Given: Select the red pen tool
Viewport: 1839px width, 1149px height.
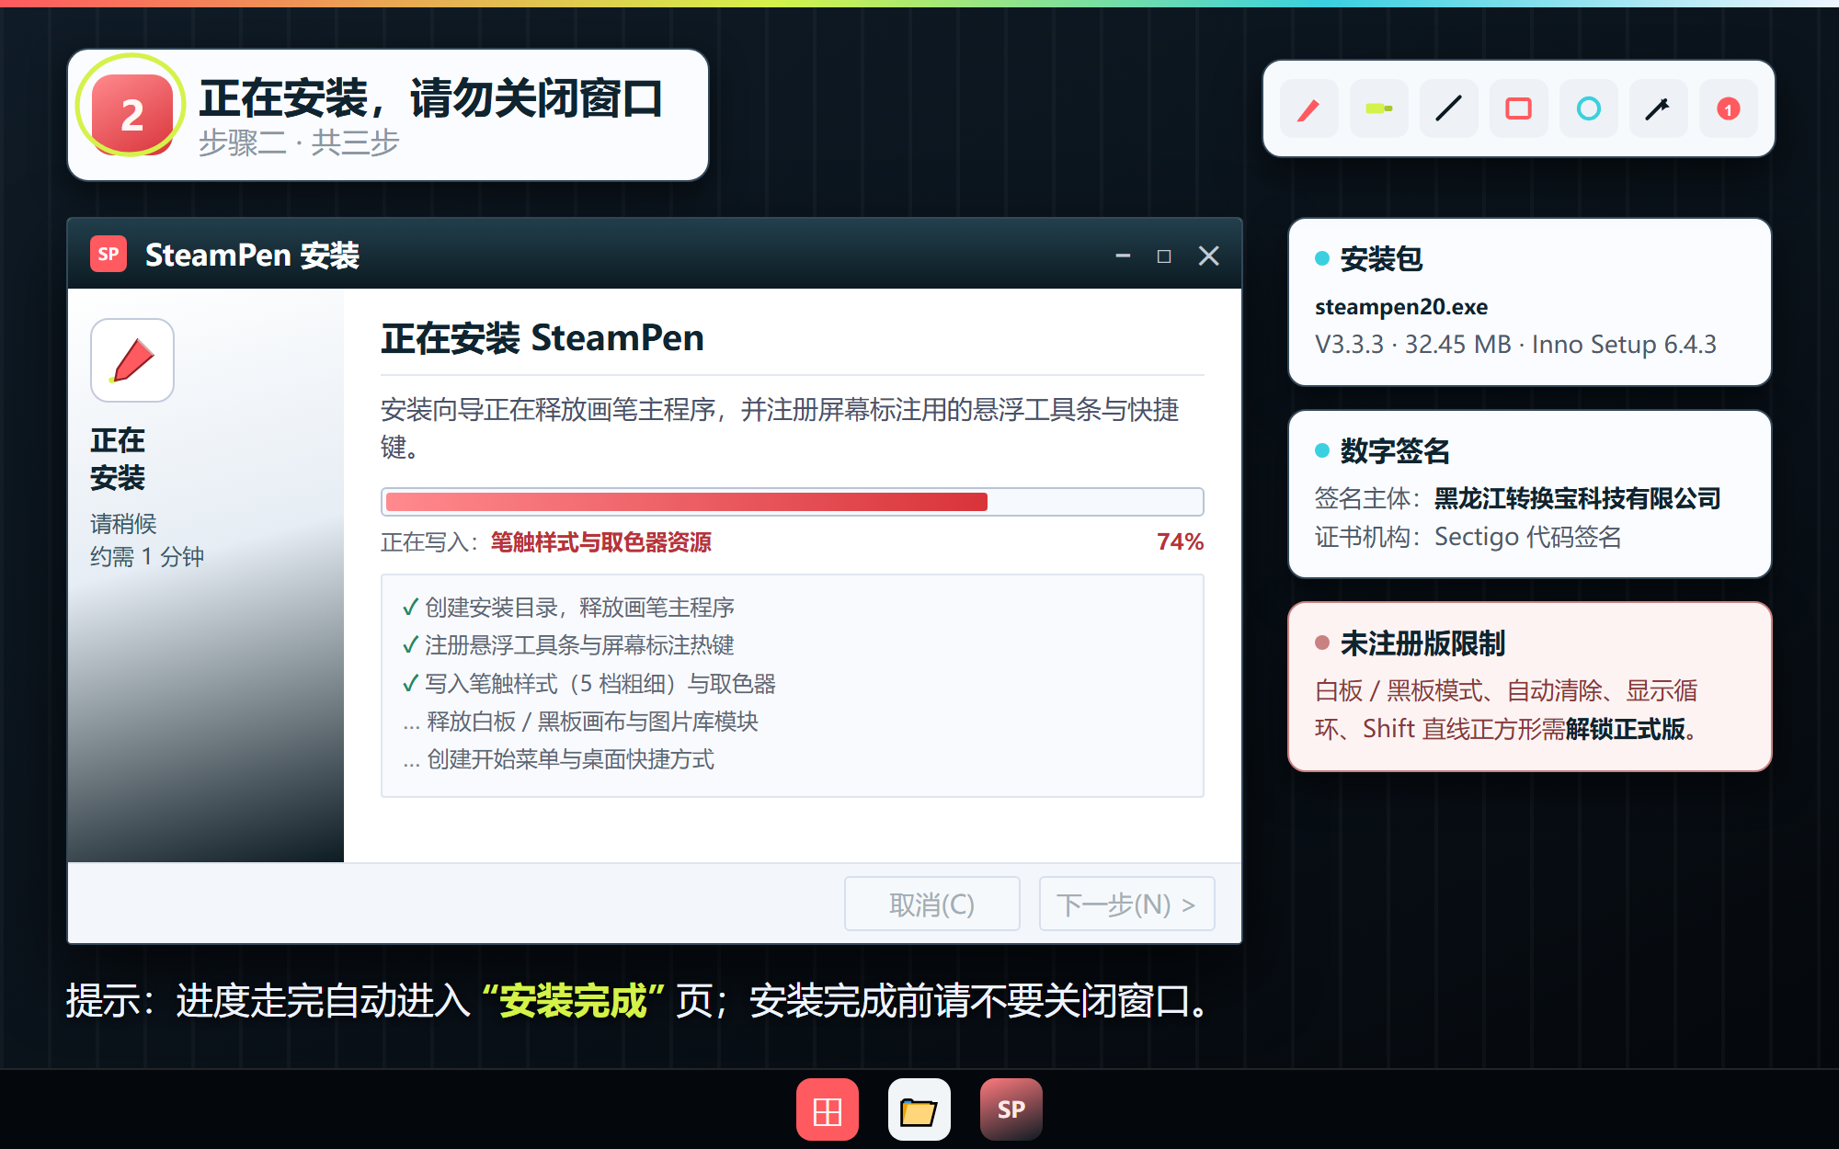Looking at the screenshot, I should [x=1308, y=109].
